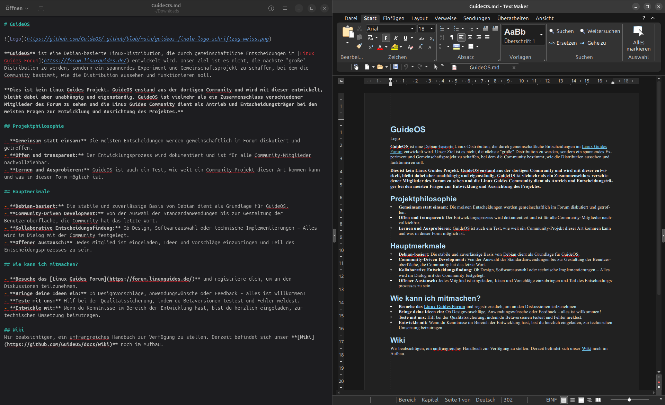Click the Undo arrow icon
The width and height of the screenshot is (665, 405).
pos(406,67)
